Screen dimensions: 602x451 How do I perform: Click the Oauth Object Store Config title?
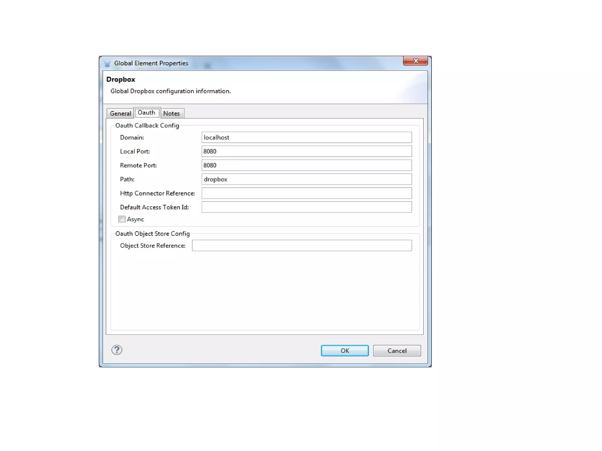[x=152, y=234]
